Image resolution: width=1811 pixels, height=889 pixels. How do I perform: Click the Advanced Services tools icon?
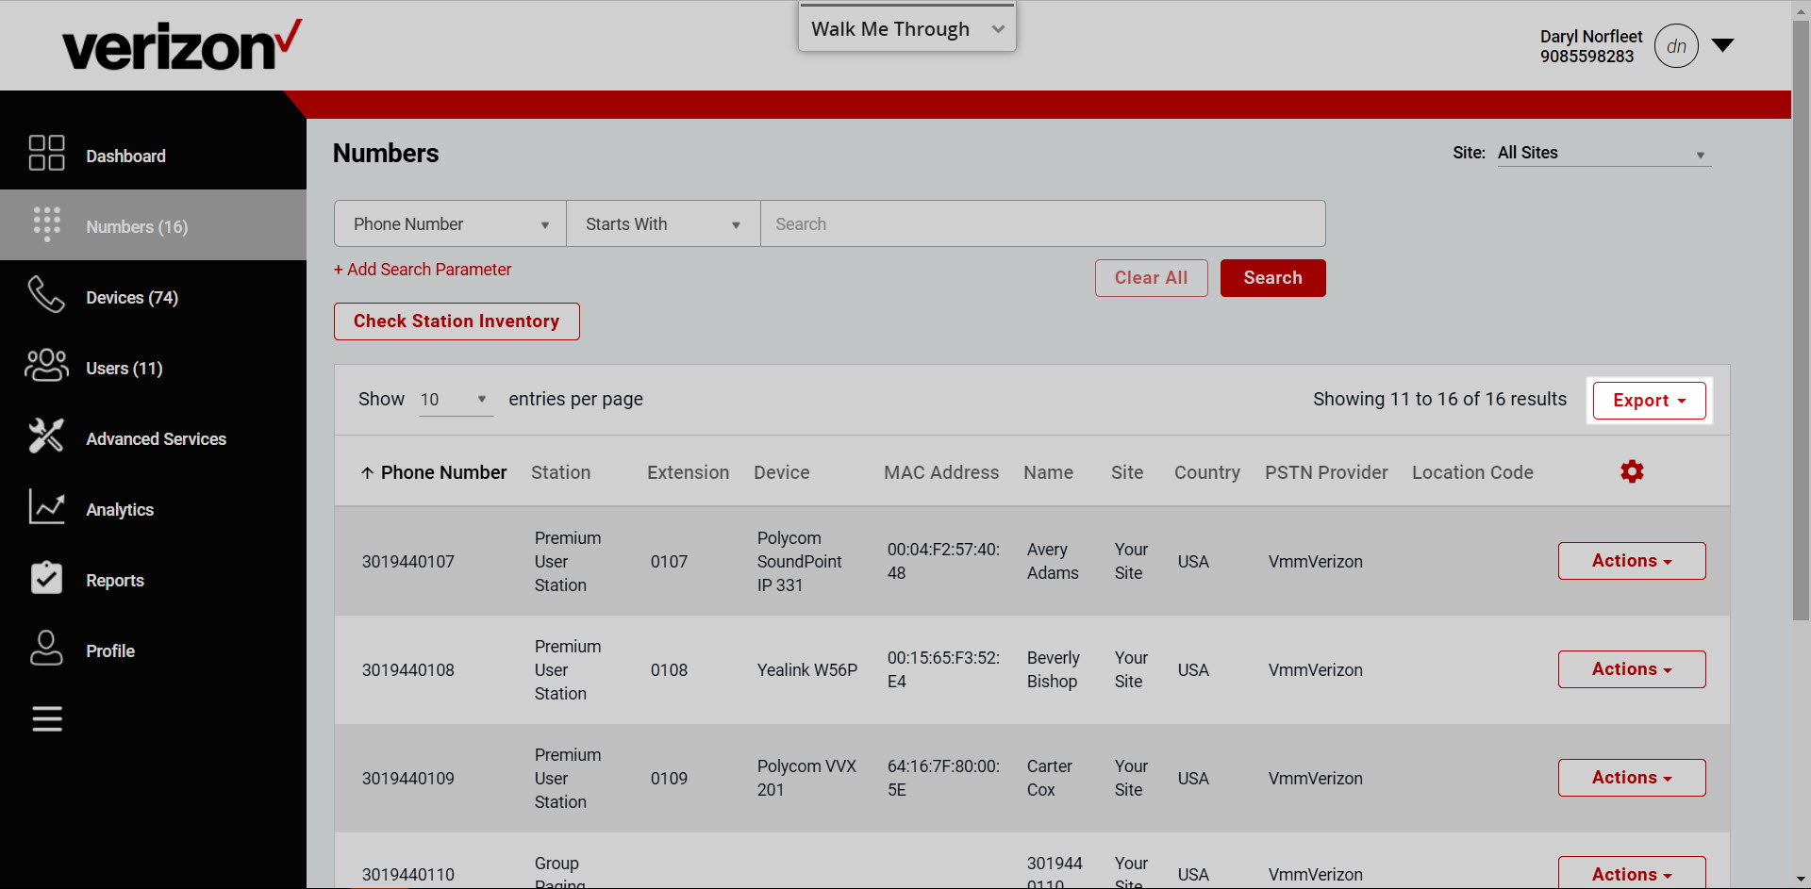coord(46,436)
